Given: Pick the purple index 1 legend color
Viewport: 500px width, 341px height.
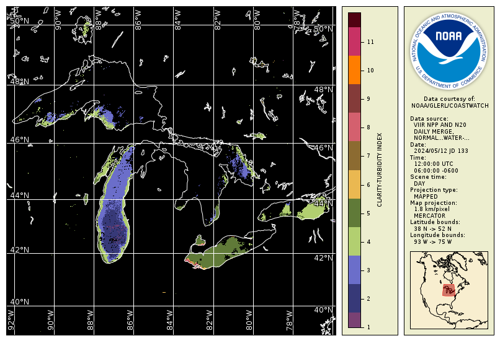Looking at the screenshot, I should tap(354, 320).
